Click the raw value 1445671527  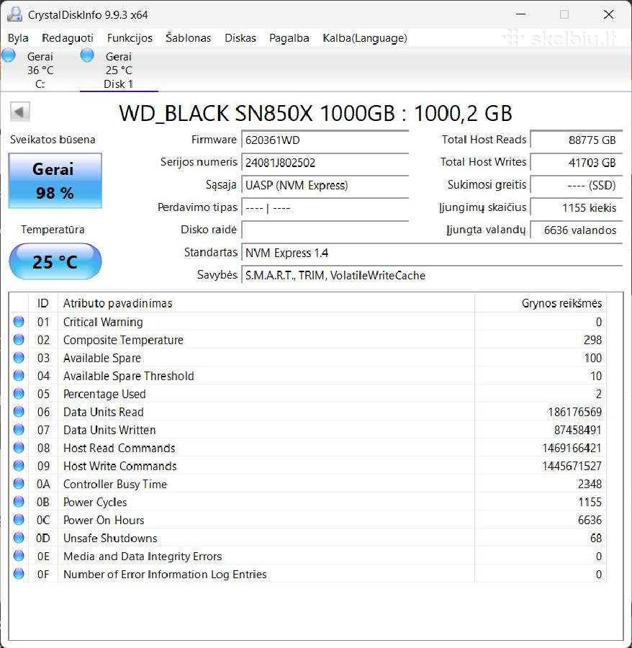[572, 466]
